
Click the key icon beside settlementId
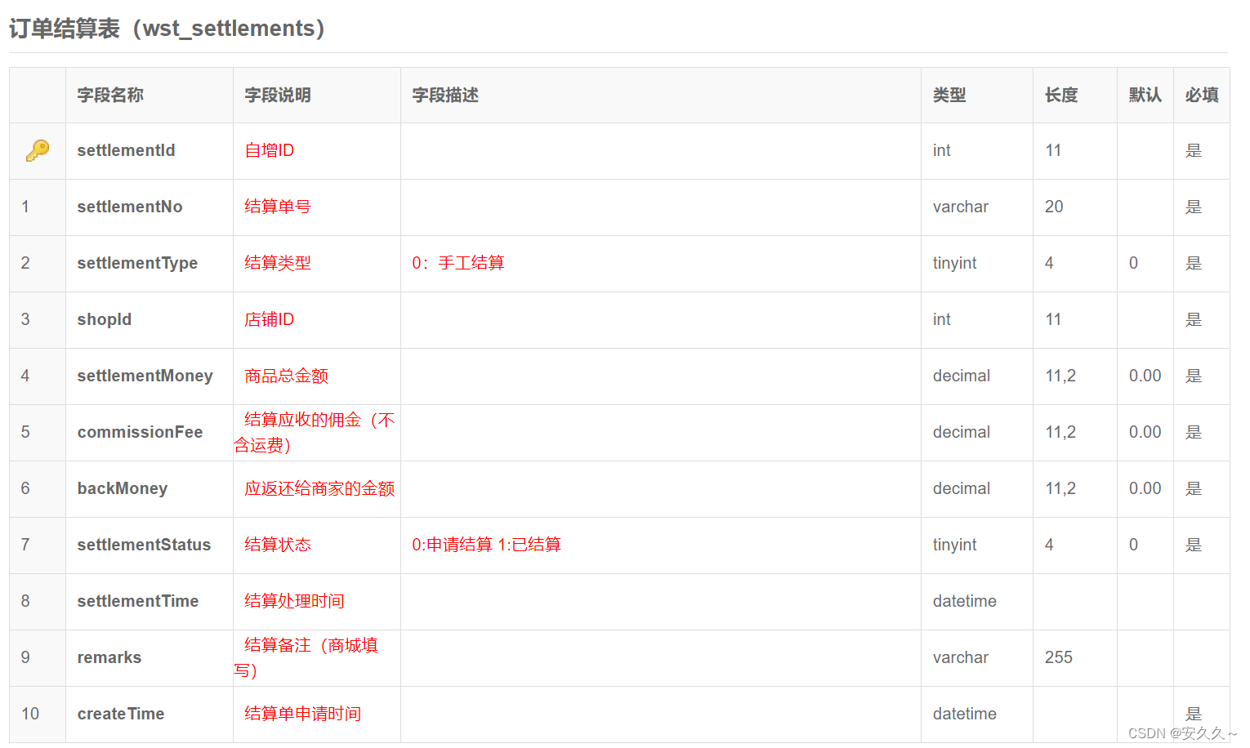click(x=36, y=150)
